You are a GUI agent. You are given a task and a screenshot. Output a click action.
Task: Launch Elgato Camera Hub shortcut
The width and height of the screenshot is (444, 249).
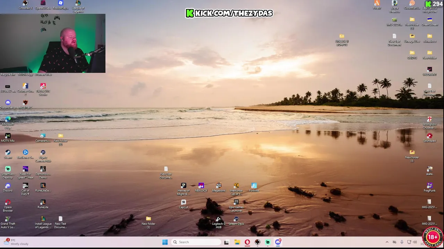[x=43, y=156]
